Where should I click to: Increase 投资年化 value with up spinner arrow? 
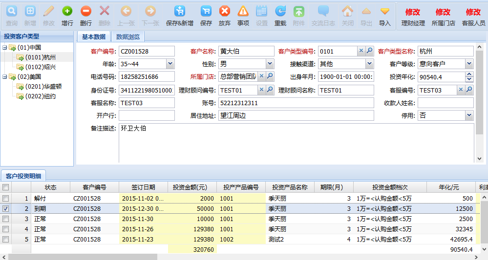click(469, 74)
